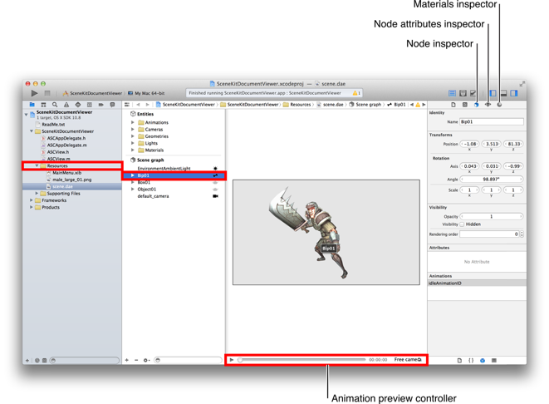Click the warning count badge in activity view

356,93
